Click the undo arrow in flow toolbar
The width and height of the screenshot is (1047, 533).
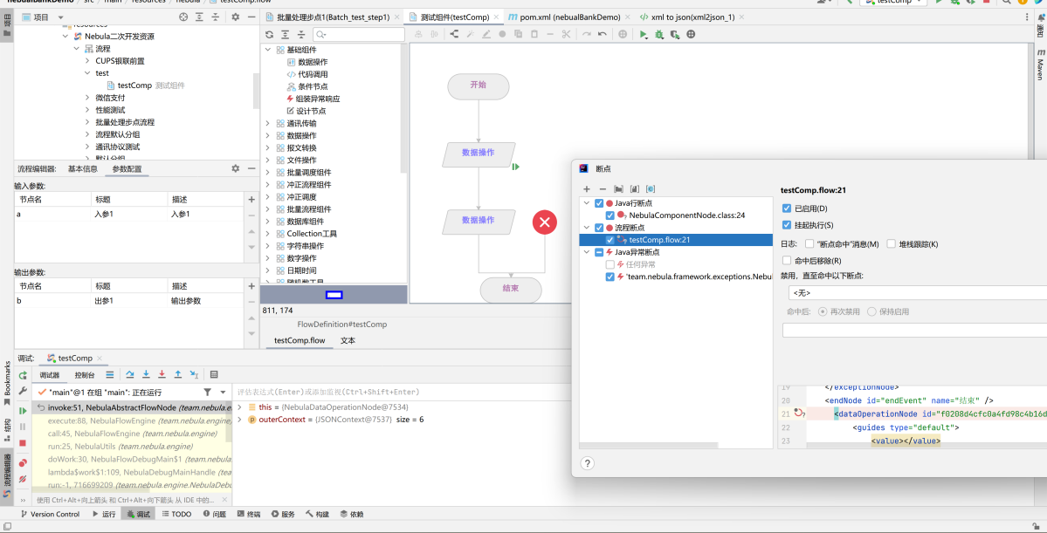pyautogui.click(x=603, y=34)
